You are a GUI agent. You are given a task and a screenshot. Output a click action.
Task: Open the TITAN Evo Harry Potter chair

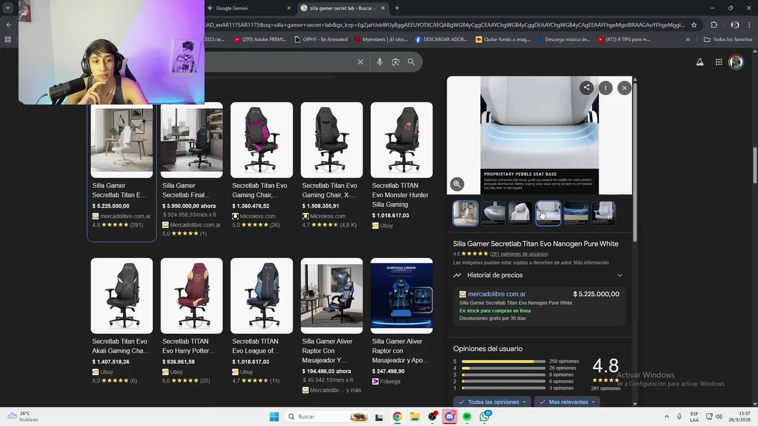pos(191,321)
